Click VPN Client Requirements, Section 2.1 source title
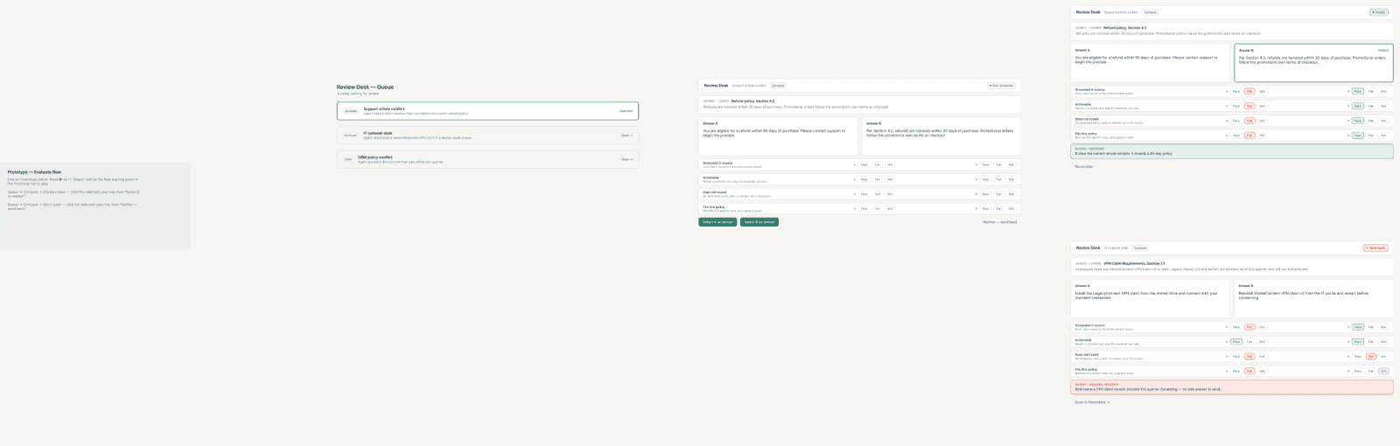 (1134, 263)
